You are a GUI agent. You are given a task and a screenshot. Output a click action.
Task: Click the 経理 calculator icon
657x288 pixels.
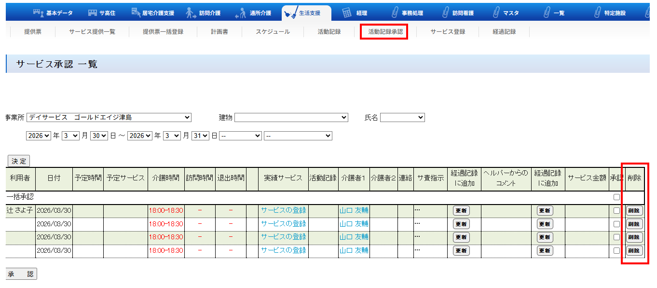[346, 13]
